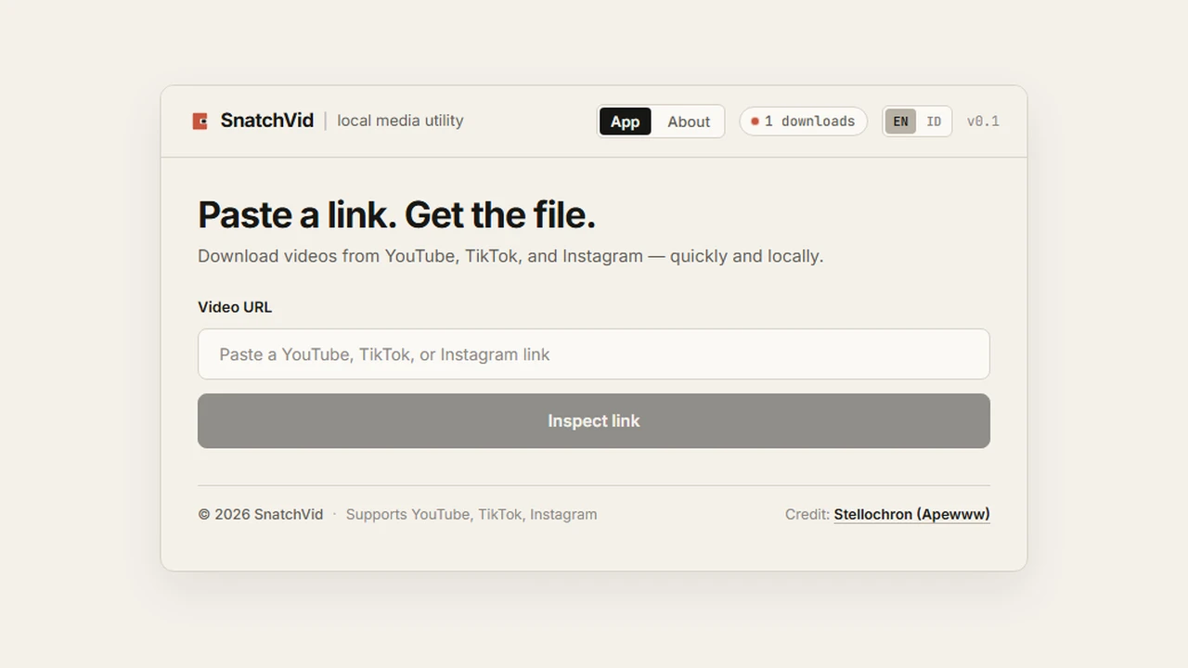1188x668 pixels.
Task: Click the SnatchVid brand name
Action: tap(267, 121)
